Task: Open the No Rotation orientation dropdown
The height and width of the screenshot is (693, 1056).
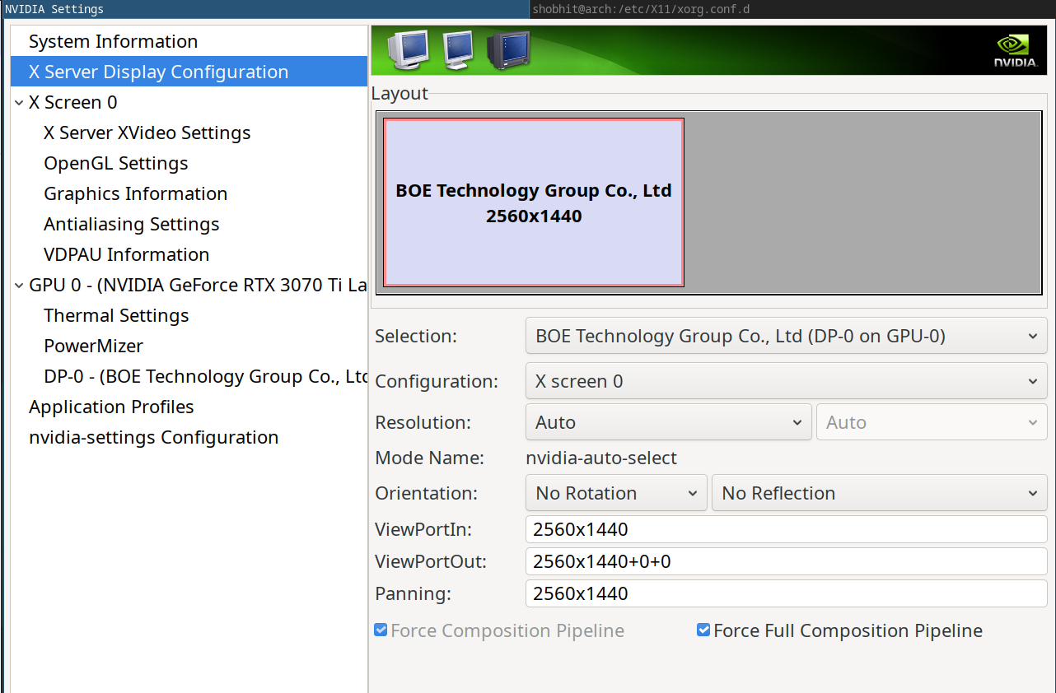Action: click(616, 493)
